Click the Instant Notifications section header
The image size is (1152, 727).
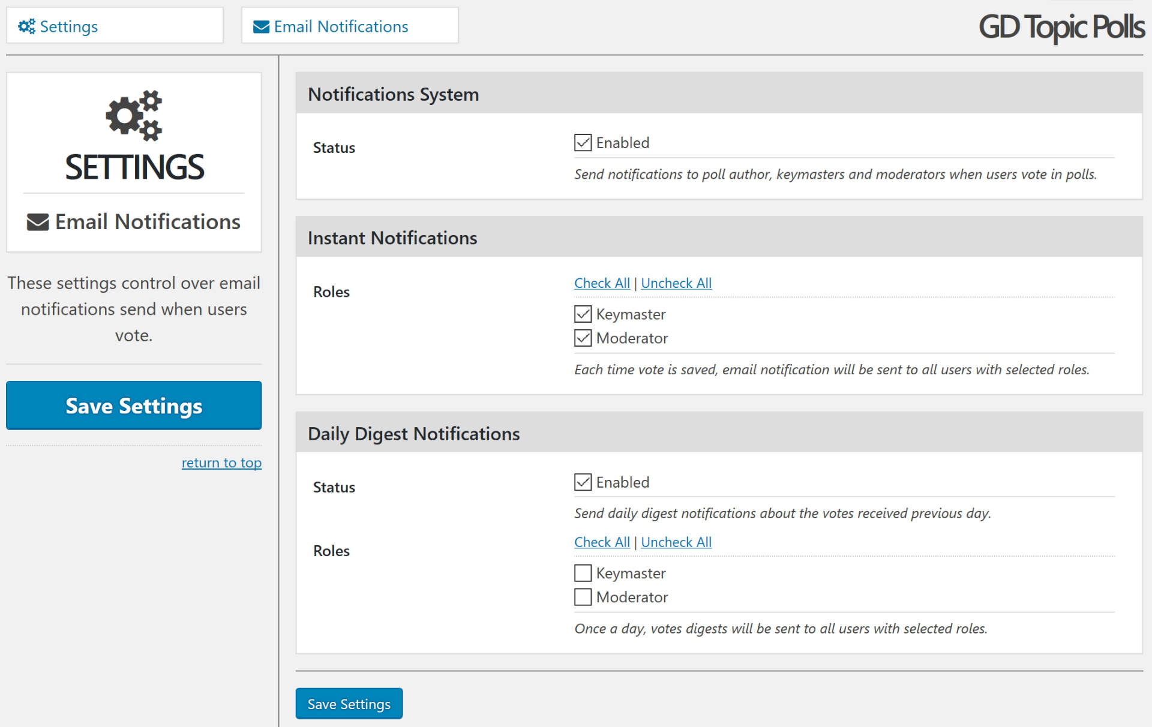719,238
